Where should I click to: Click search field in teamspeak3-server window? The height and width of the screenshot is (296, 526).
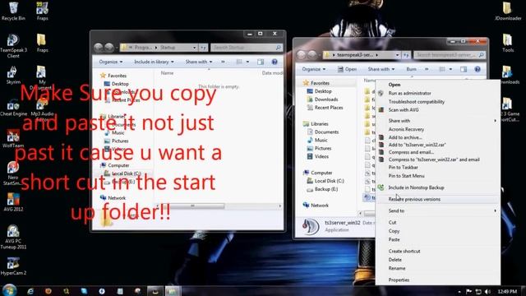click(x=450, y=55)
